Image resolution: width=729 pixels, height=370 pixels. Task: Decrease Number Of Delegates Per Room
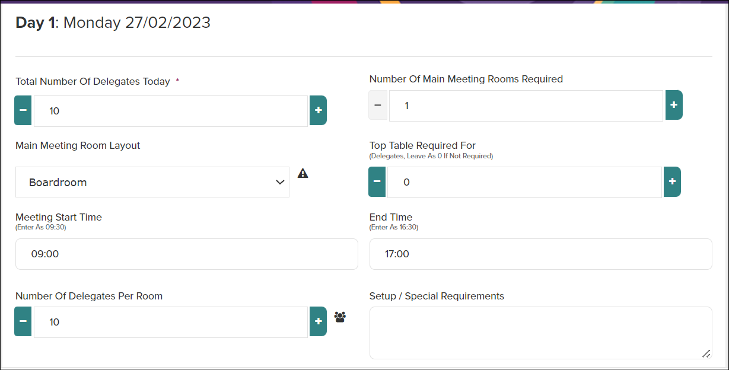[x=23, y=321]
